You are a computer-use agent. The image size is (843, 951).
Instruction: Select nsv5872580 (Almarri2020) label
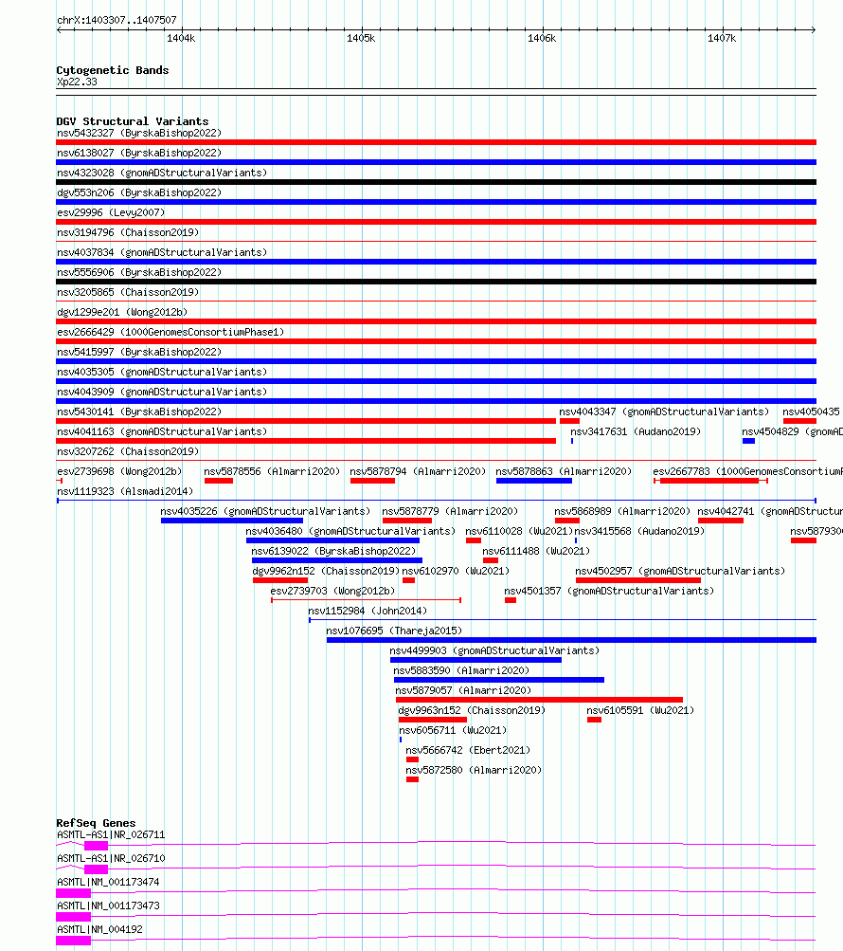474,770
